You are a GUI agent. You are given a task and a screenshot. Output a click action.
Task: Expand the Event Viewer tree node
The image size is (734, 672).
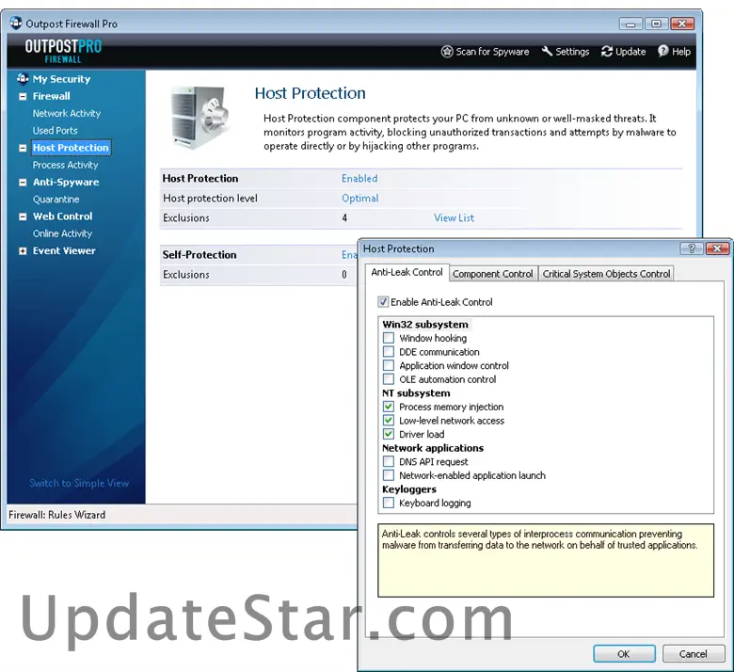(23, 251)
